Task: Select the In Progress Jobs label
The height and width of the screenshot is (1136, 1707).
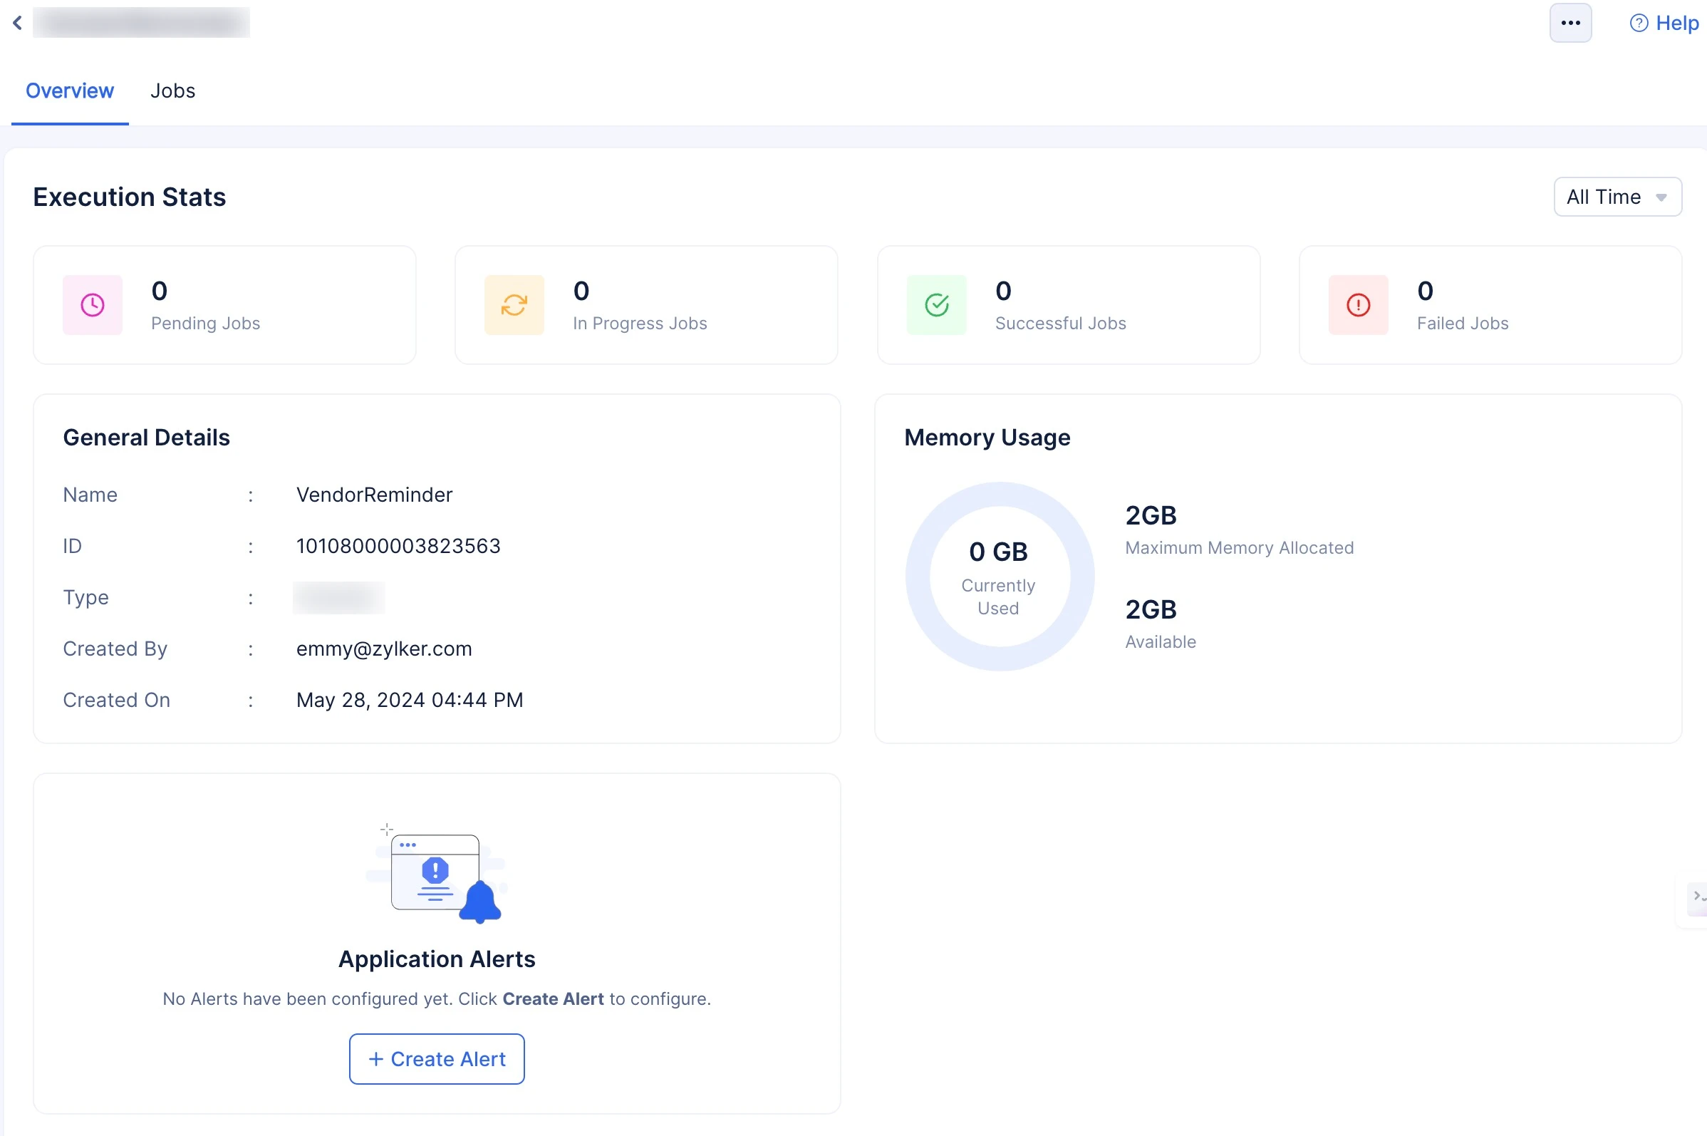Action: [x=640, y=323]
